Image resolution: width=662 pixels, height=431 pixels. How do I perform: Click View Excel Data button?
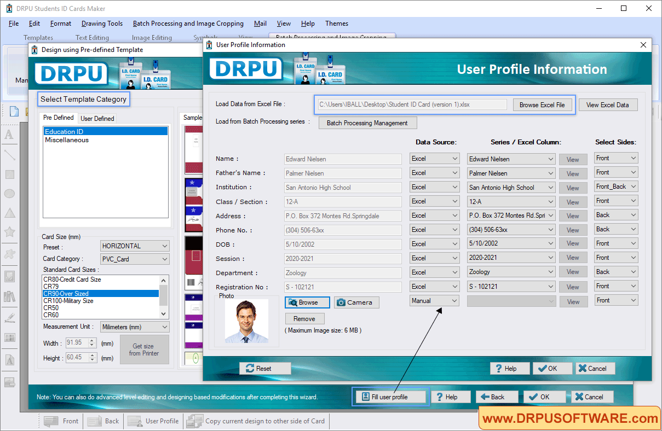click(x=608, y=105)
